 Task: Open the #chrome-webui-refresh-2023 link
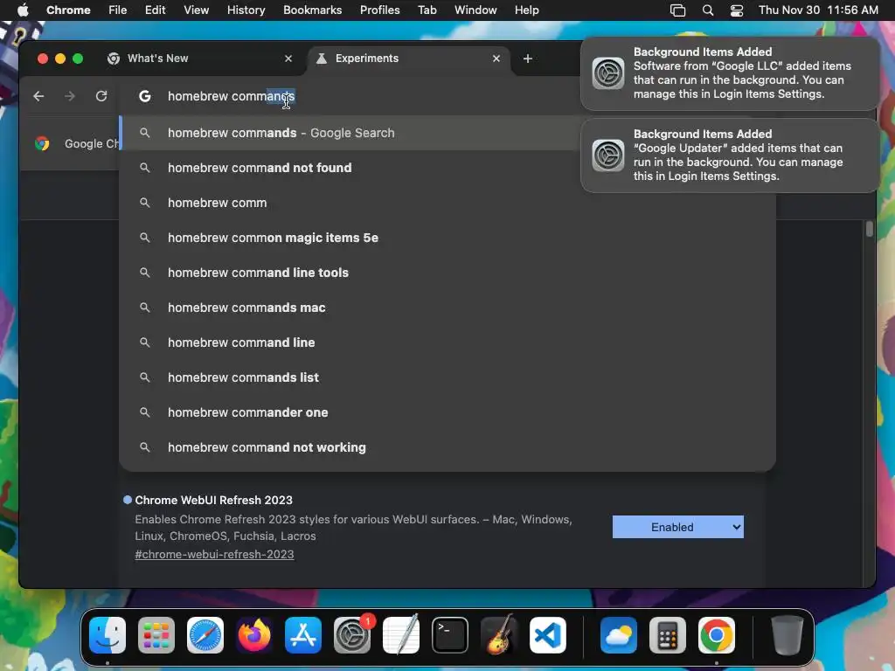(x=214, y=555)
